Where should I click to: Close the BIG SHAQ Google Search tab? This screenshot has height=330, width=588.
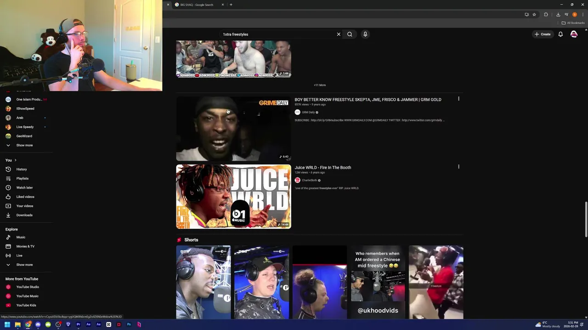click(x=223, y=5)
